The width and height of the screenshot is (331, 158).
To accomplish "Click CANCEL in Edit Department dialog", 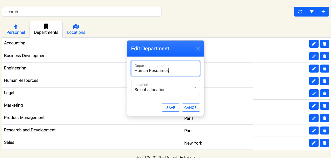I will (x=191, y=108).
